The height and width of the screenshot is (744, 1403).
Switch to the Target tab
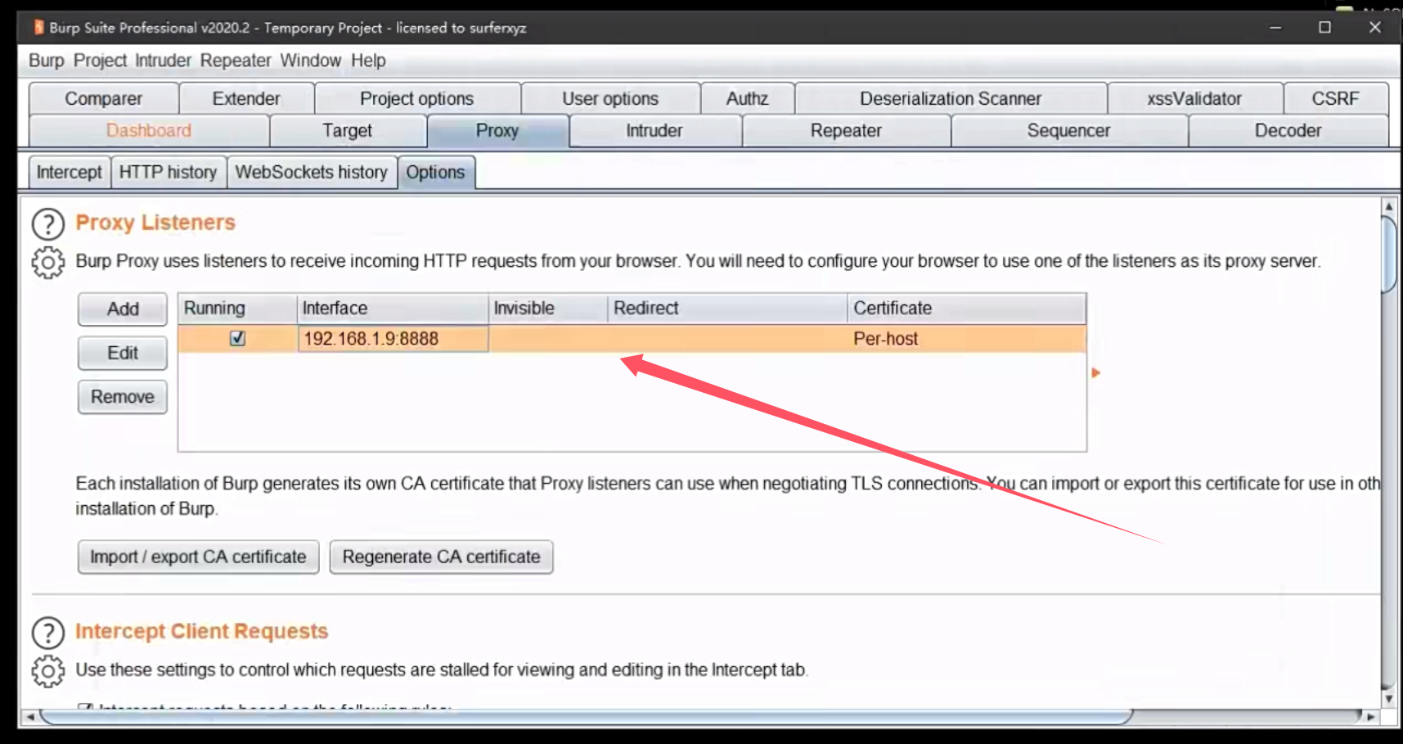348,131
